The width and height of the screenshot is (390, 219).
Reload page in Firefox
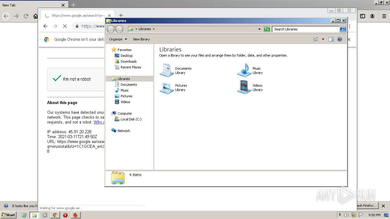coord(26,16)
